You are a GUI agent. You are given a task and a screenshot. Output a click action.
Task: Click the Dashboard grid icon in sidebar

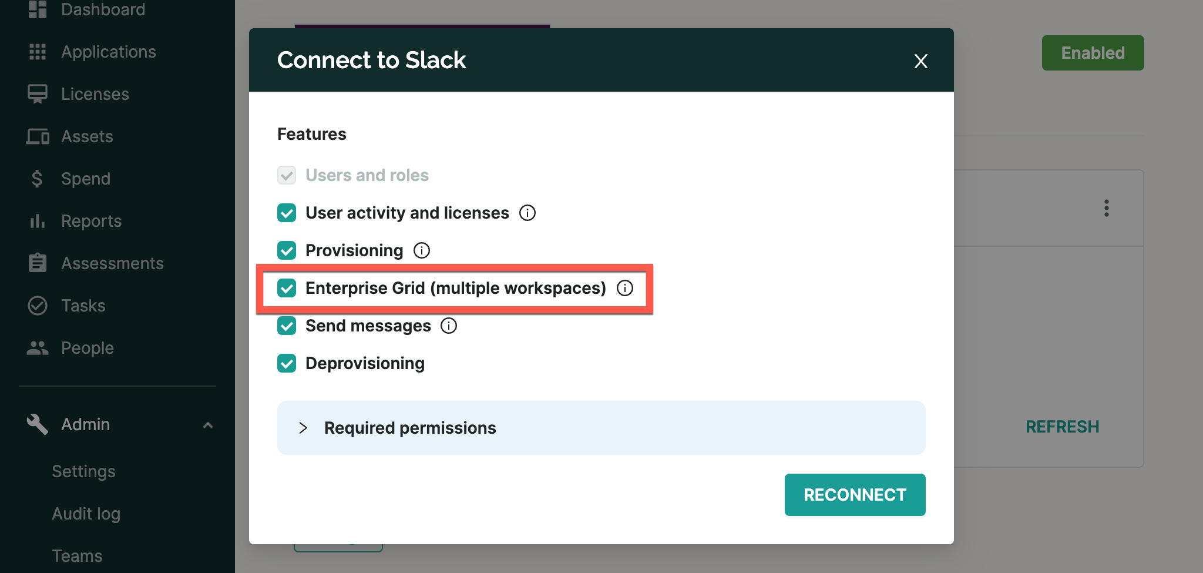(38, 9)
